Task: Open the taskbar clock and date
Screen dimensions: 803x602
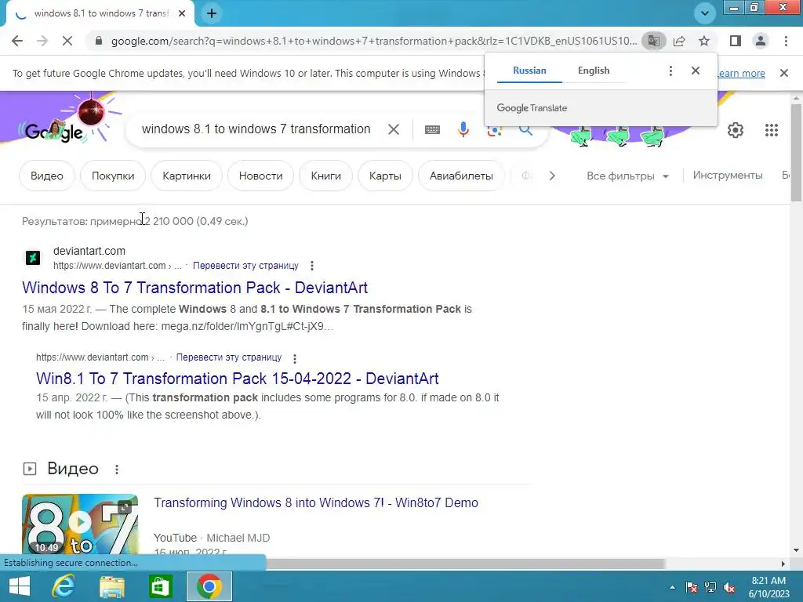Action: [x=768, y=587]
